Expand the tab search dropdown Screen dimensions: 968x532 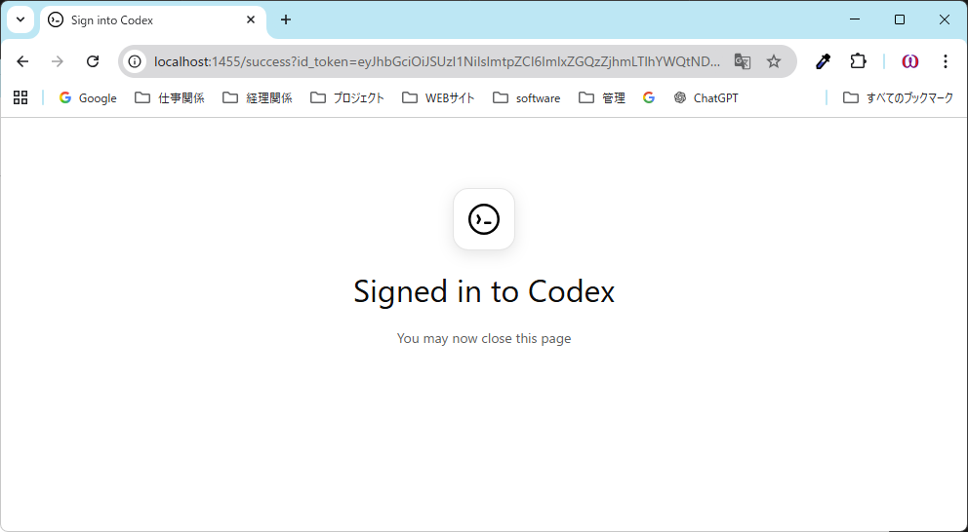tap(20, 19)
